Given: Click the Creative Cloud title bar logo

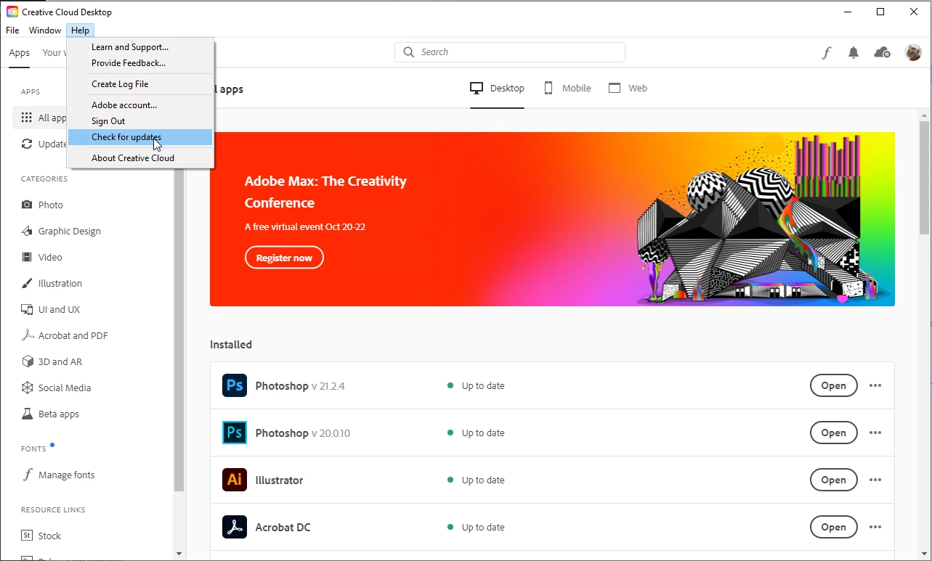Looking at the screenshot, I should tap(12, 12).
